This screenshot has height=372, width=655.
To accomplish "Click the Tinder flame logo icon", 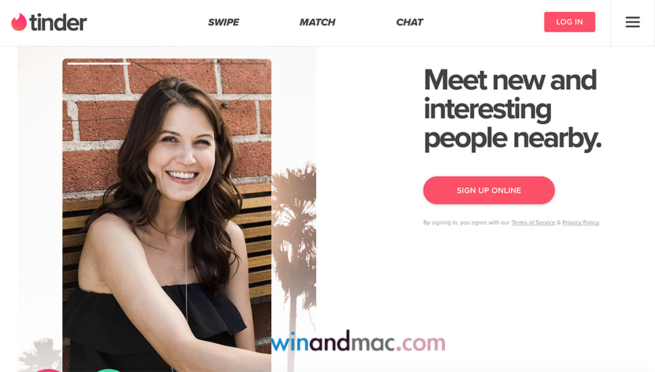I will coord(19,22).
